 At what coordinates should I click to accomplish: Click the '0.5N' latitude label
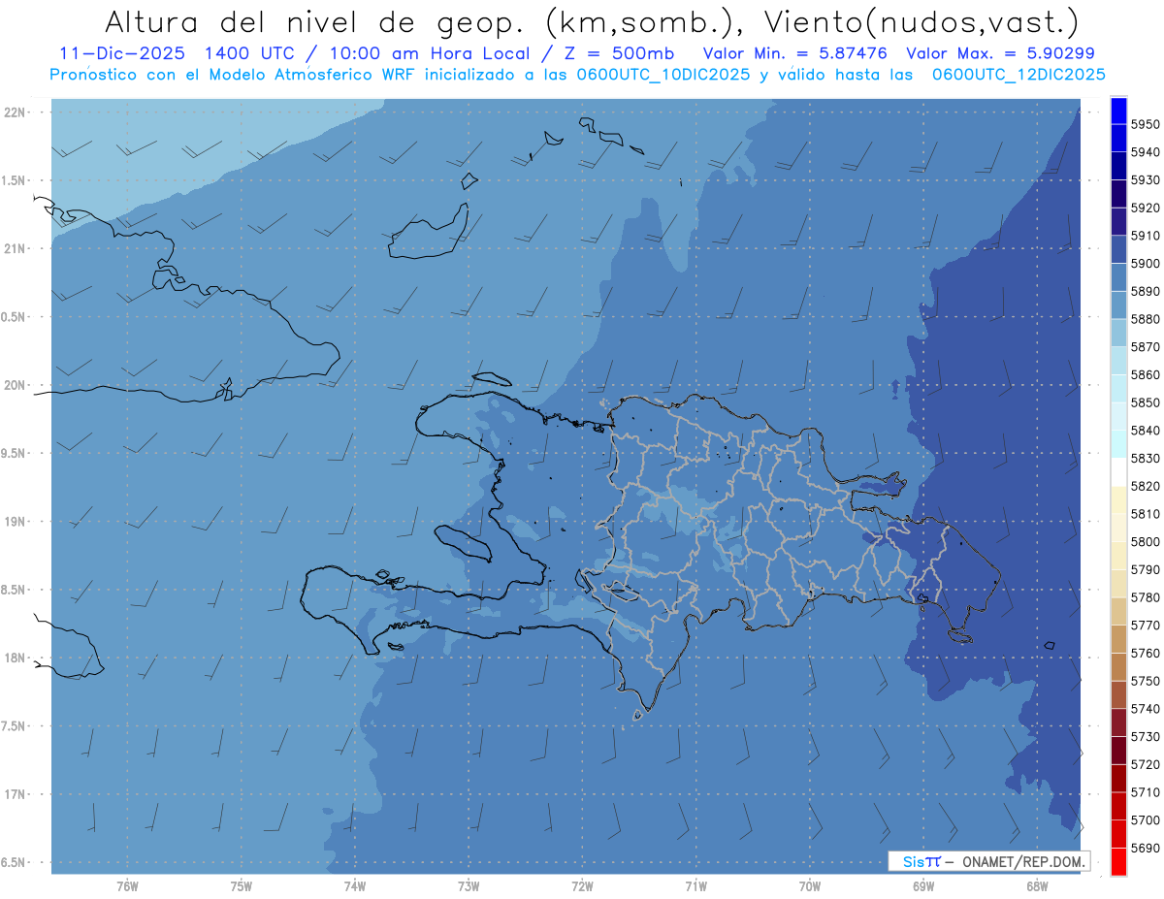click(x=13, y=317)
